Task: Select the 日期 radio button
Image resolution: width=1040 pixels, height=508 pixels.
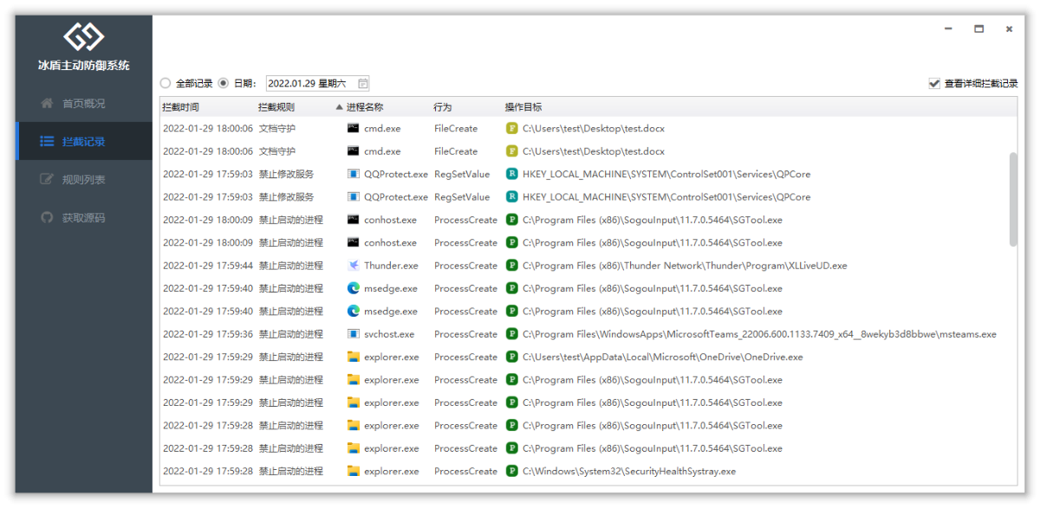Action: coord(223,83)
